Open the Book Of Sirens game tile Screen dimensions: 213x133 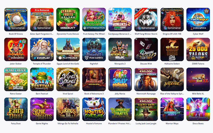[x=16, y=19]
